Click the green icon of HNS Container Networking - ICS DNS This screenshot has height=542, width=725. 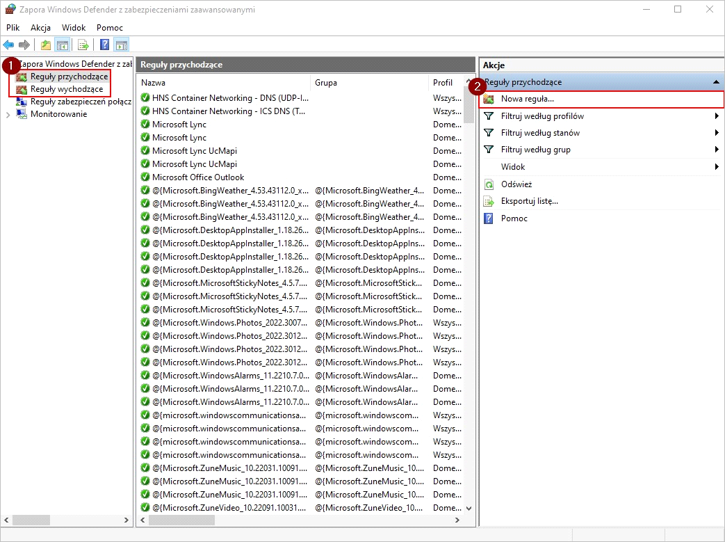[x=145, y=111]
